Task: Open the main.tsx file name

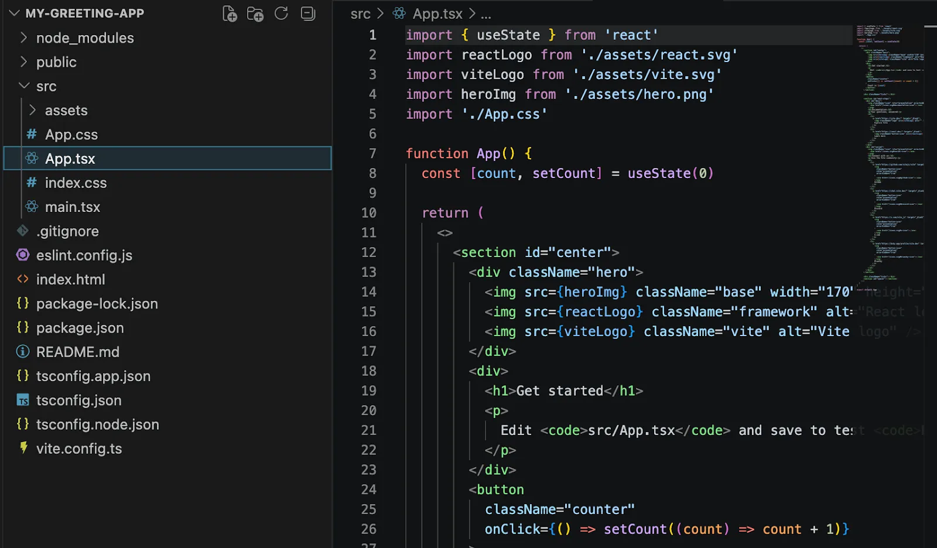Action: click(73, 207)
